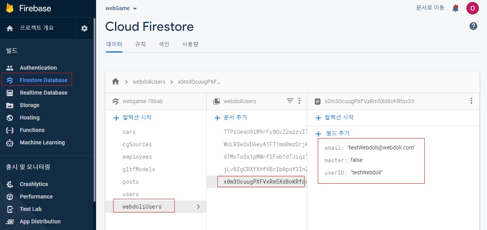The width and height of the screenshot is (487, 230).
Task: Select the users collection
Action: [131, 194]
